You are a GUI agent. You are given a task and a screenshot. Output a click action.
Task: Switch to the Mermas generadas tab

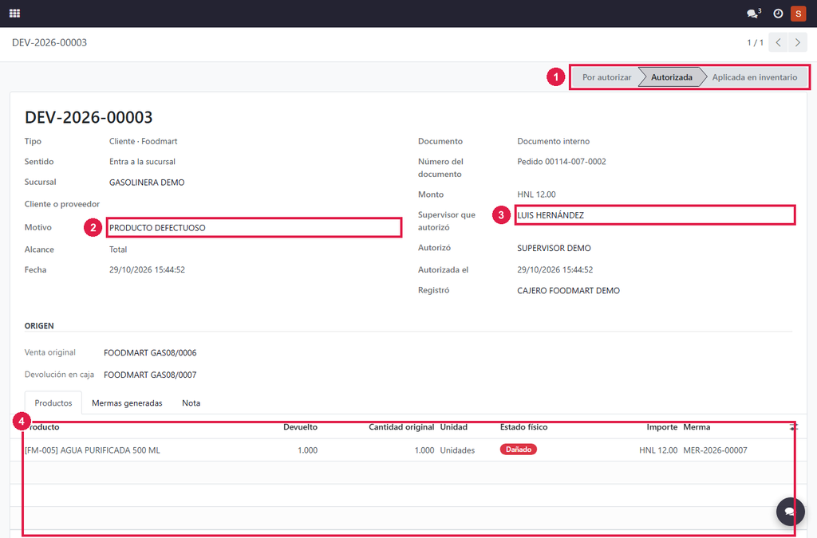[127, 403]
